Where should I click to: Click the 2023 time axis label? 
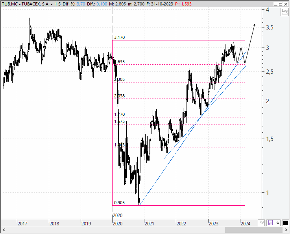(x=213, y=224)
